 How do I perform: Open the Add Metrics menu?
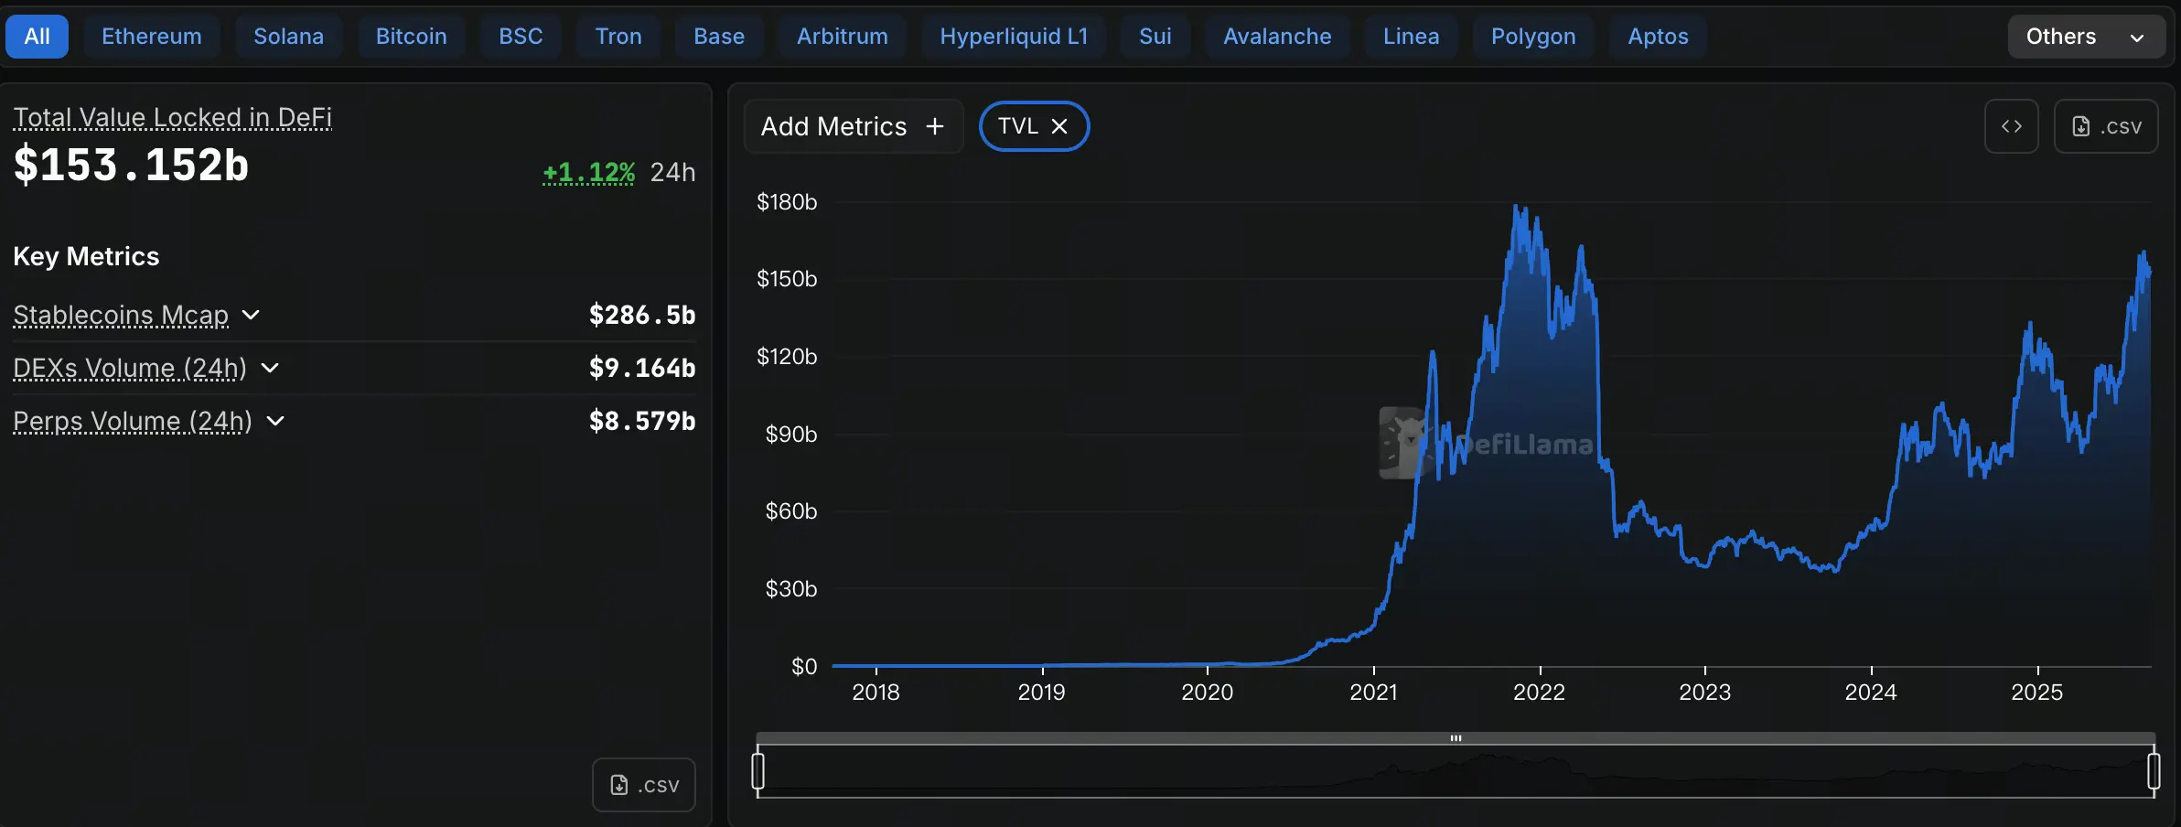coord(853,126)
